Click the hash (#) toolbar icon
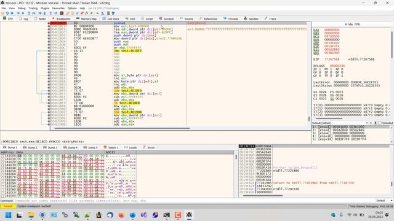The image size is (394, 221). 92,13
